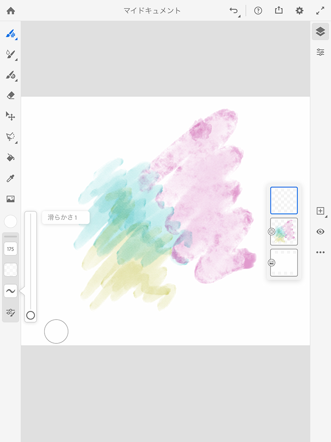Select the Move transform tool
This screenshot has width=331, height=442.
coord(11,116)
